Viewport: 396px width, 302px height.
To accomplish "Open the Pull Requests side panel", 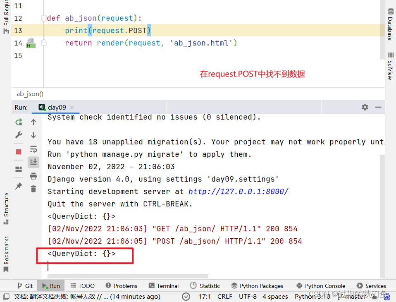I will pyautogui.click(x=6, y=17).
